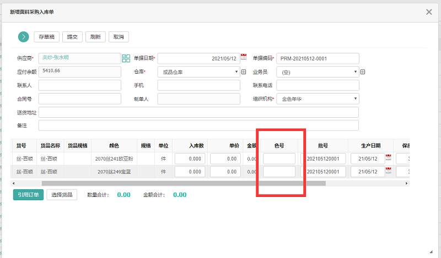Click first row 色号 input field
441x258 pixels.
(279, 158)
